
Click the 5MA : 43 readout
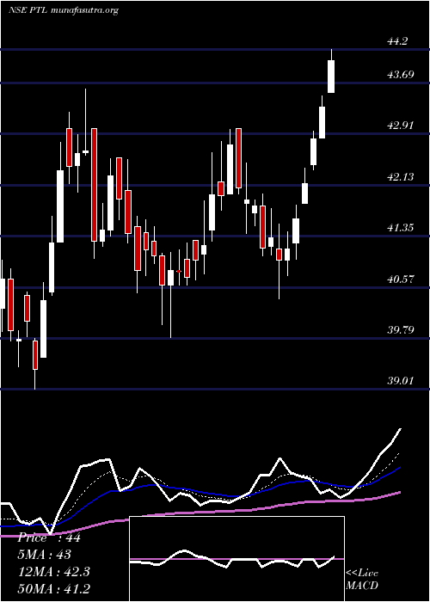click(44, 555)
